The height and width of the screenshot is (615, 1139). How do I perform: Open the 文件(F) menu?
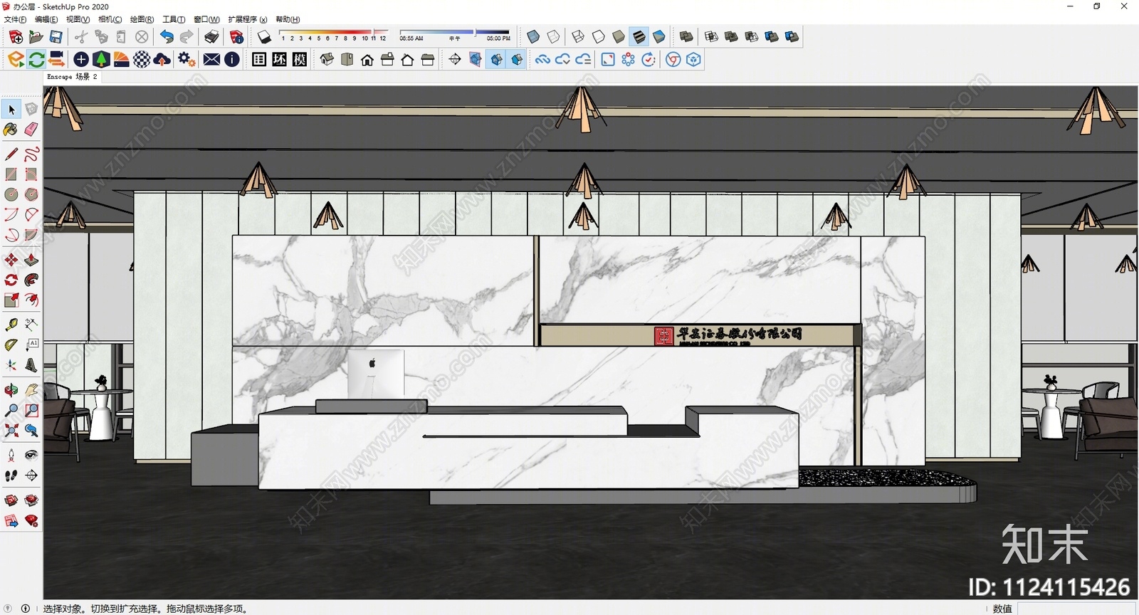pyautogui.click(x=15, y=19)
